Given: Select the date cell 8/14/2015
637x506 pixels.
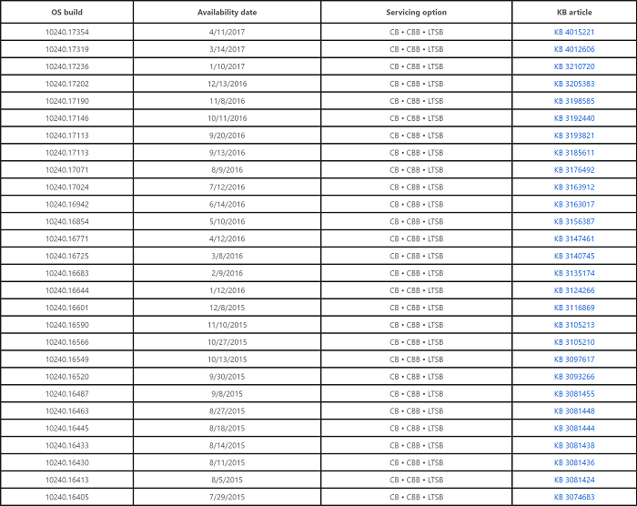Looking at the screenshot, I should 227,445.
